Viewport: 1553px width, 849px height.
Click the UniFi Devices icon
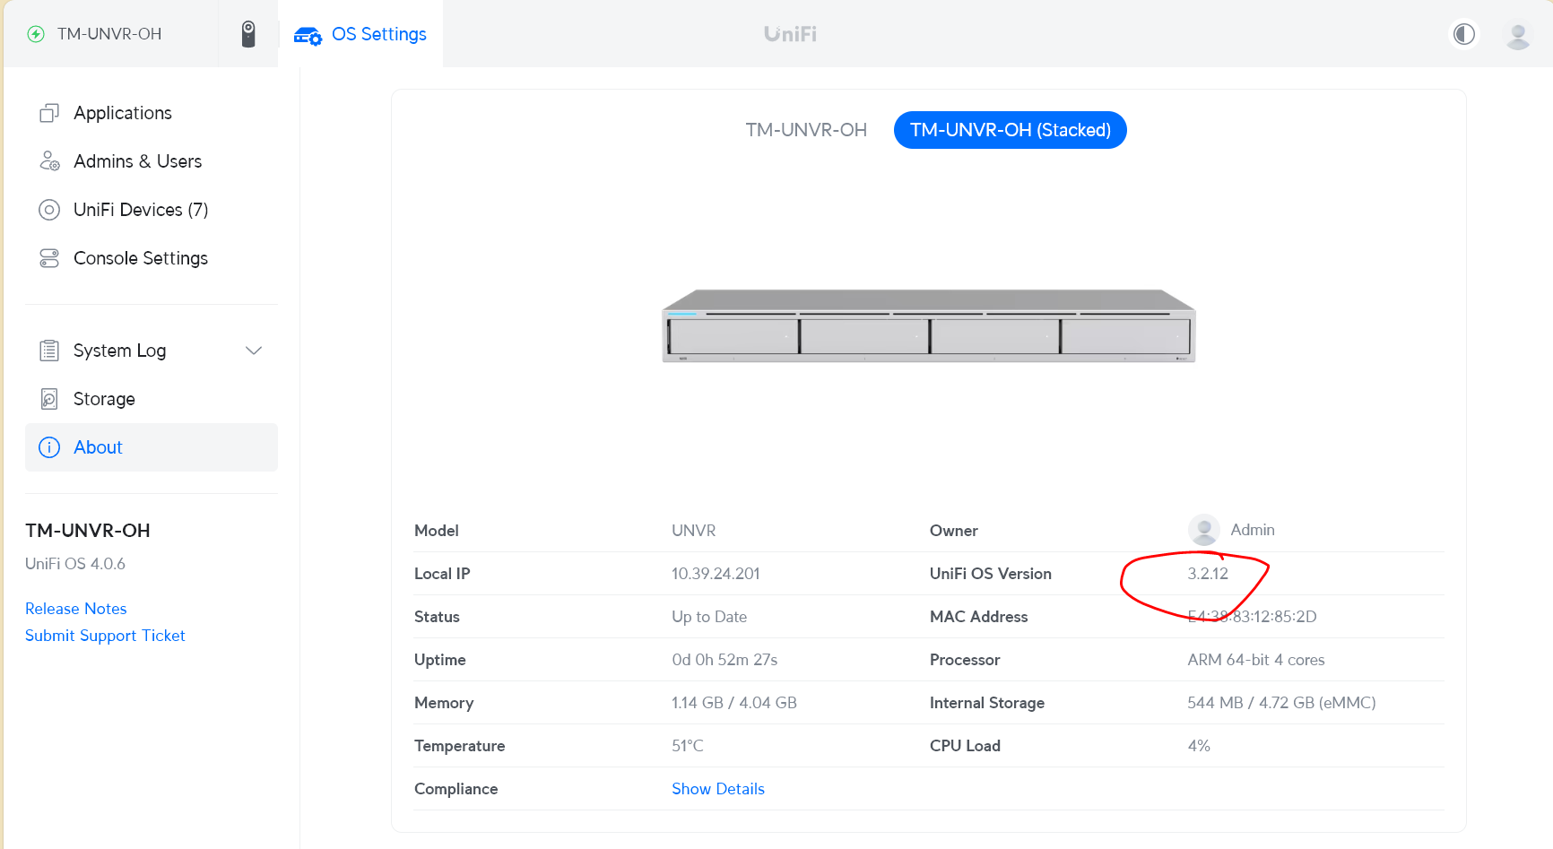(49, 210)
